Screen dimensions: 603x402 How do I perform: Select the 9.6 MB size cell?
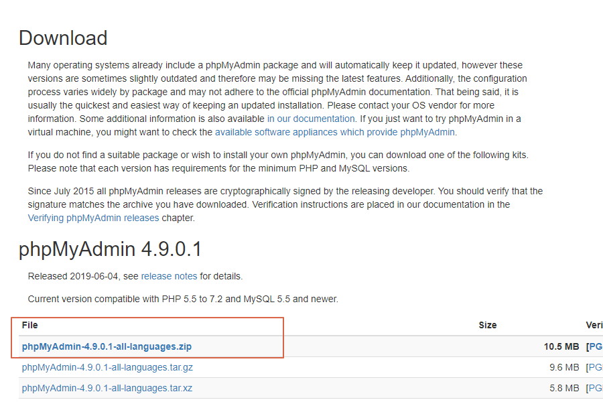click(563, 367)
